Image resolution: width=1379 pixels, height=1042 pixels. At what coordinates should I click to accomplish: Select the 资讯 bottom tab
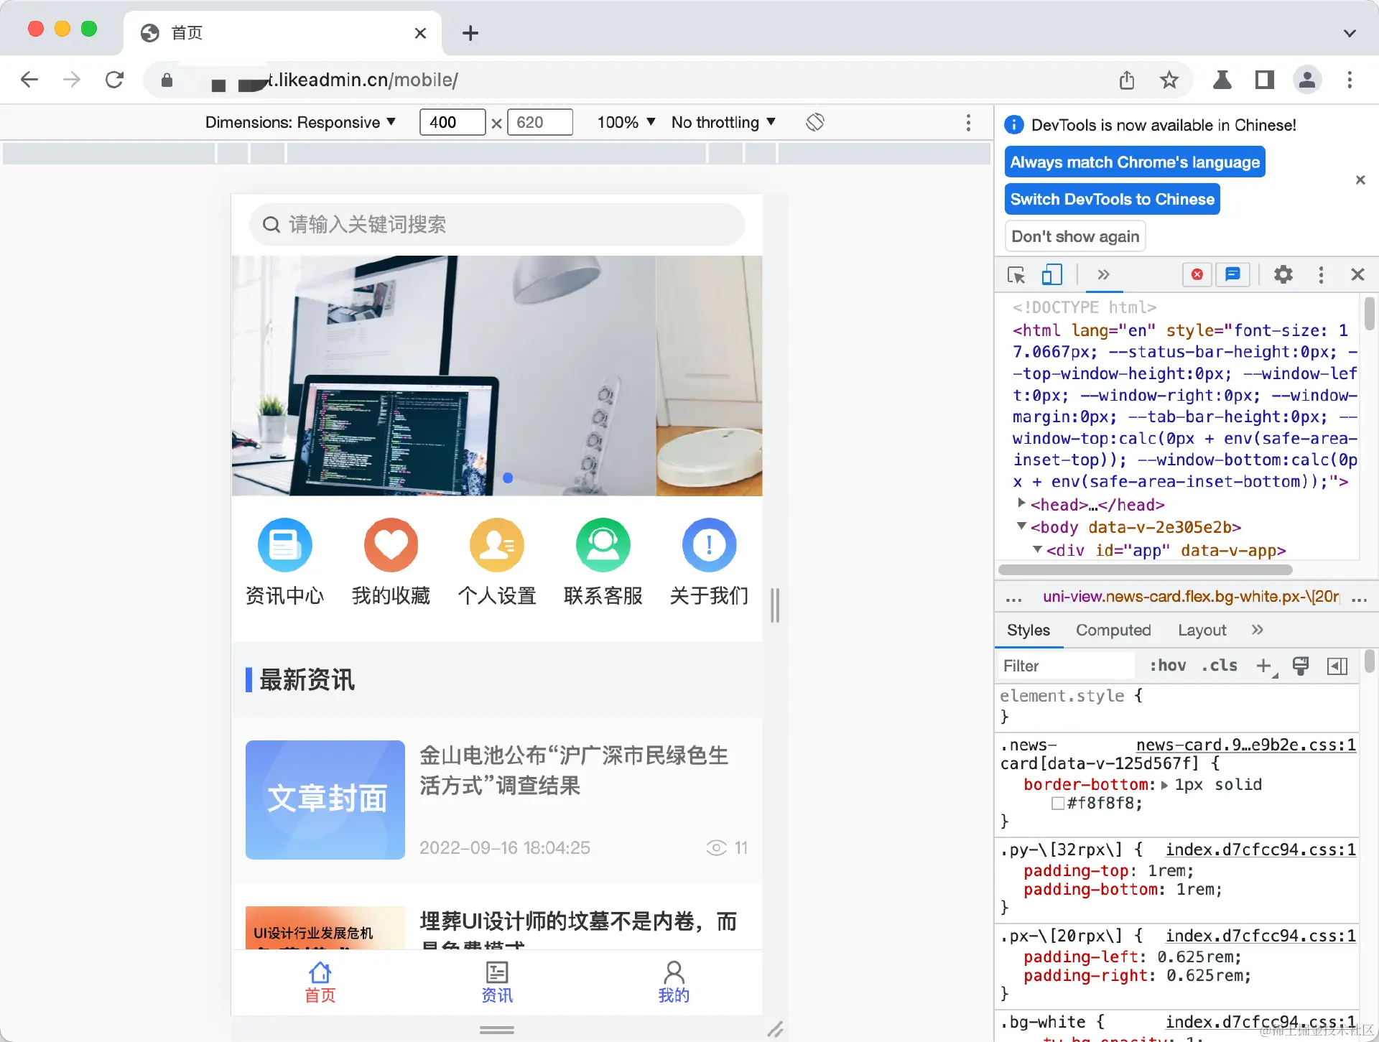[x=496, y=982]
